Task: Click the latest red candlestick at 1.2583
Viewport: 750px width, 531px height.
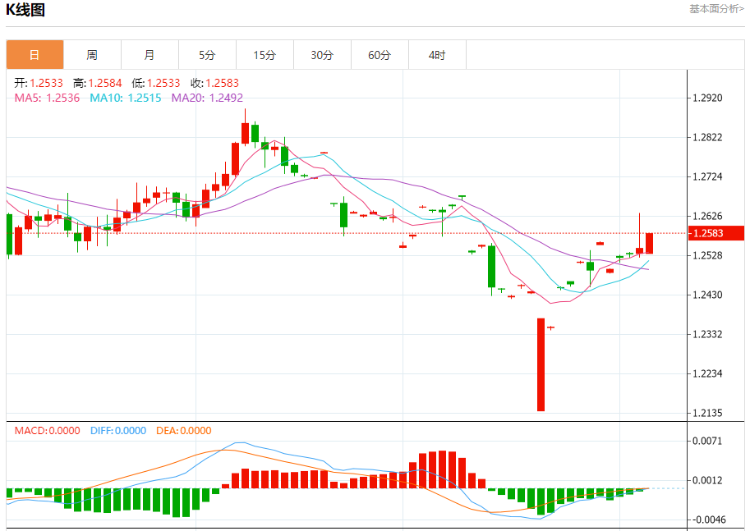Action: tap(649, 243)
